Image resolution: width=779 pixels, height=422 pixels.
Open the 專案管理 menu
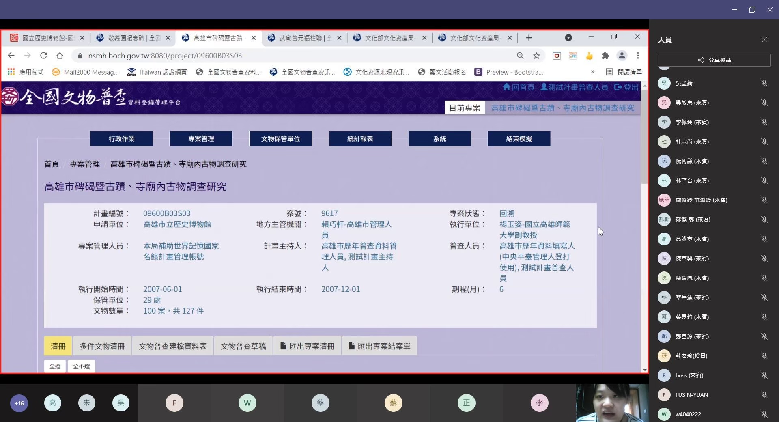point(201,139)
